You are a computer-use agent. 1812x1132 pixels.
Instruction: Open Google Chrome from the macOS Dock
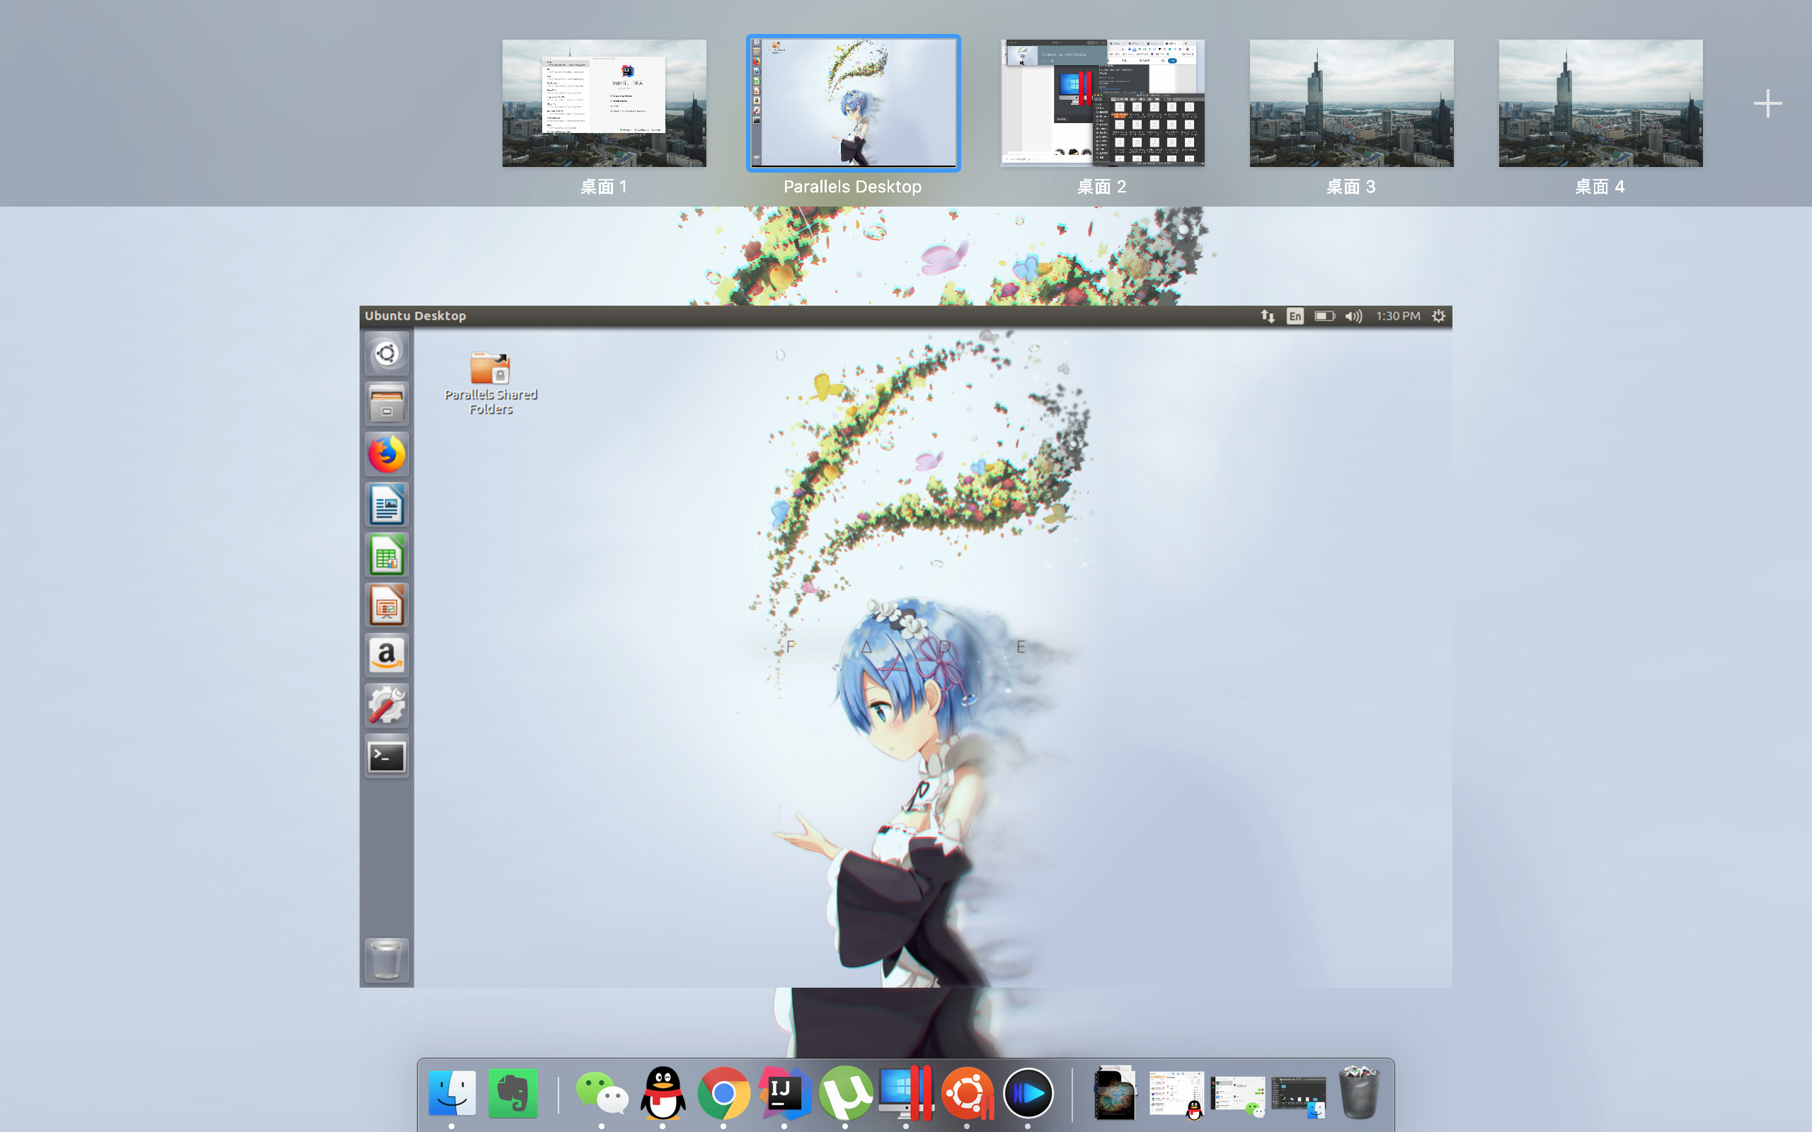(723, 1093)
